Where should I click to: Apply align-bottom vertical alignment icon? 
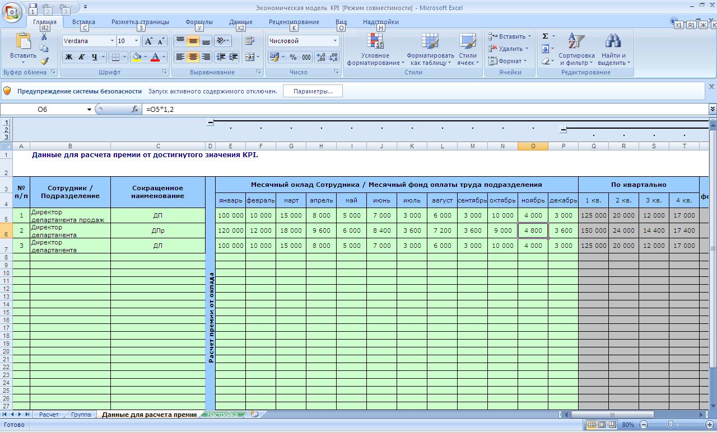click(x=206, y=41)
